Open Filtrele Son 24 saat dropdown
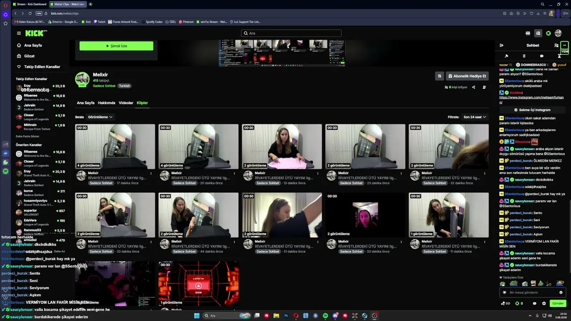The width and height of the screenshot is (571, 321). click(475, 117)
